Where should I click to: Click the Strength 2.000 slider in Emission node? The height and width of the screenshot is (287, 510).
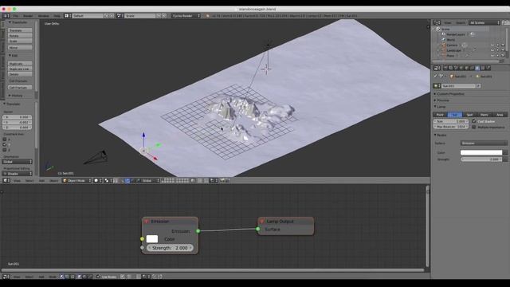point(170,248)
